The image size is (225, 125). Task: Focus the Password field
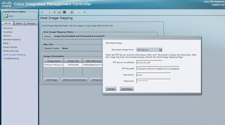(154, 81)
